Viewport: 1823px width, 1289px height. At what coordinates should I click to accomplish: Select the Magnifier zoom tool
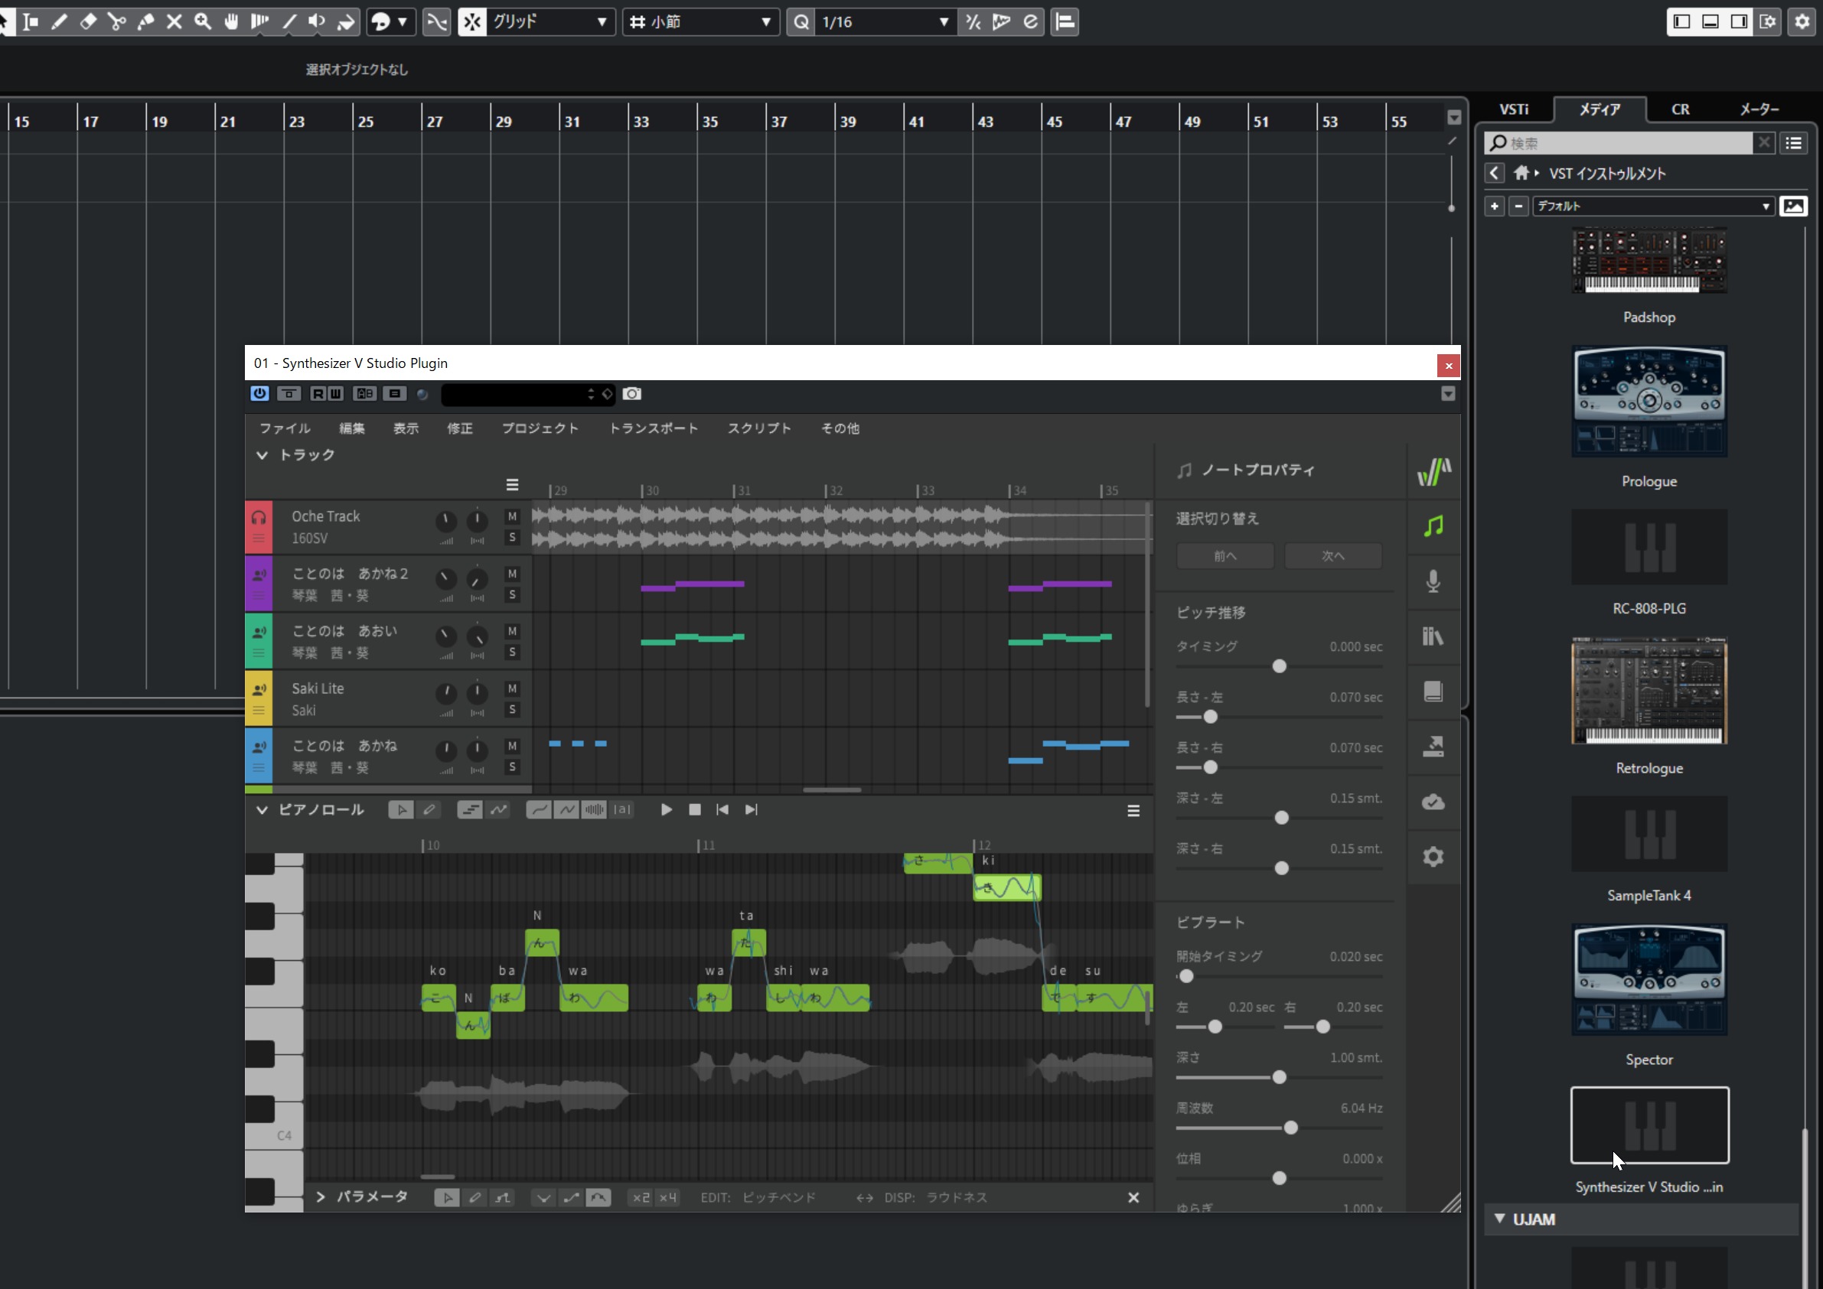[x=203, y=21]
